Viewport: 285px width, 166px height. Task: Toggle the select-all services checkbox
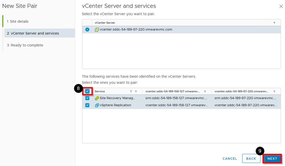(87, 91)
